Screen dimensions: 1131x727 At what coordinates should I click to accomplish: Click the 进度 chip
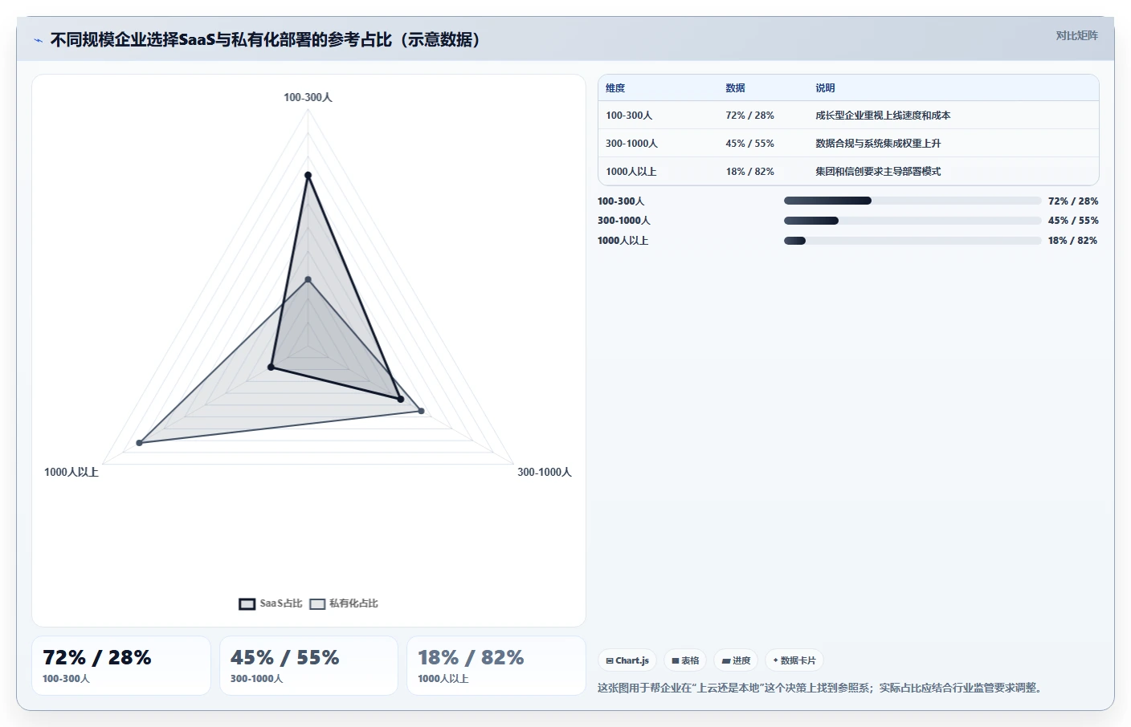click(736, 660)
